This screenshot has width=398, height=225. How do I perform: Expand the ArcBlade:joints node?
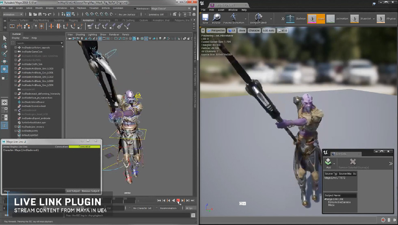coord(16,131)
